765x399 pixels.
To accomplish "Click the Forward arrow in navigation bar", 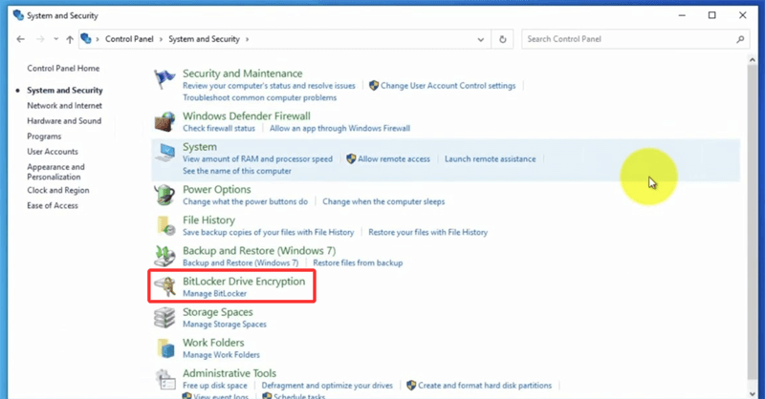I will [x=40, y=39].
